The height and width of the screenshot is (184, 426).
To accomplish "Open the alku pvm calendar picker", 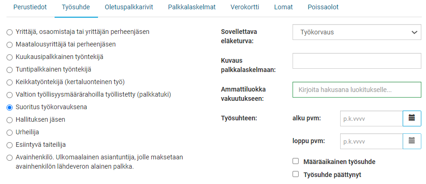I will [412, 118].
